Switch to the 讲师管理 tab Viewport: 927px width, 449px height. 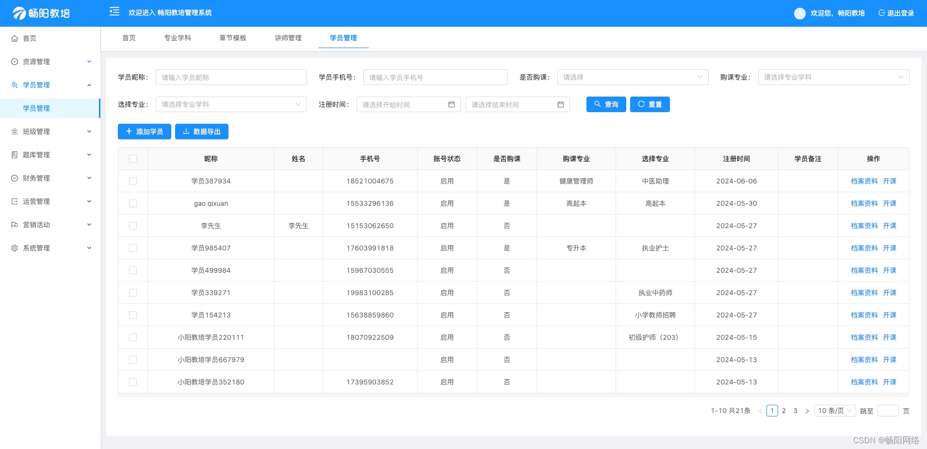288,38
